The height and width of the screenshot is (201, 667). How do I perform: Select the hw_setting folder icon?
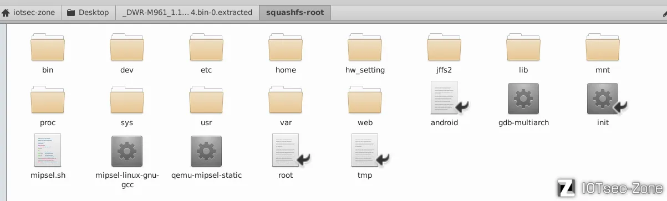pos(365,47)
